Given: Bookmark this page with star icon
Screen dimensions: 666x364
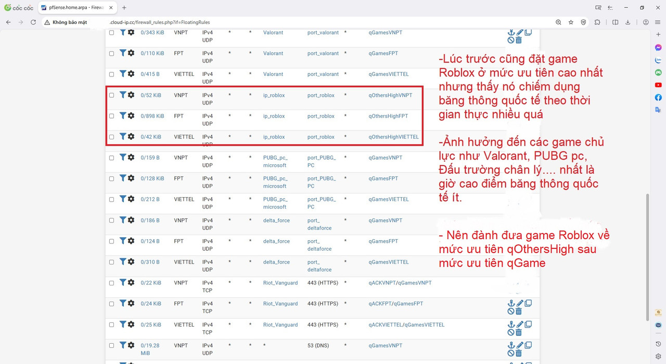Looking at the screenshot, I should click(571, 22).
